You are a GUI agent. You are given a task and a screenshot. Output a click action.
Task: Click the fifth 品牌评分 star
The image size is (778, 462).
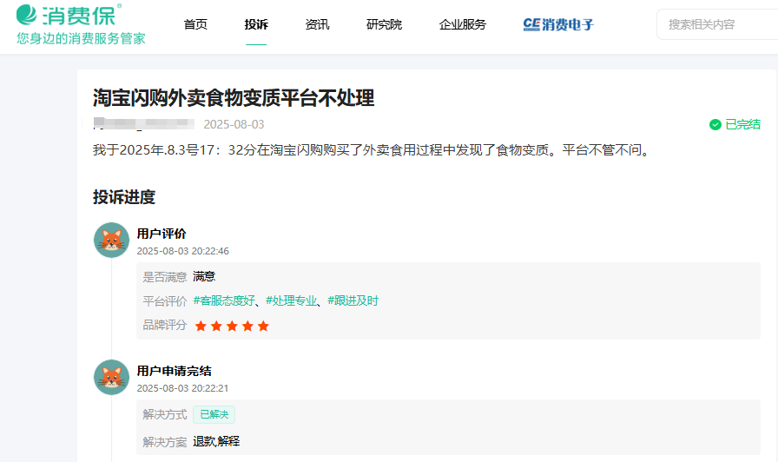pos(263,326)
